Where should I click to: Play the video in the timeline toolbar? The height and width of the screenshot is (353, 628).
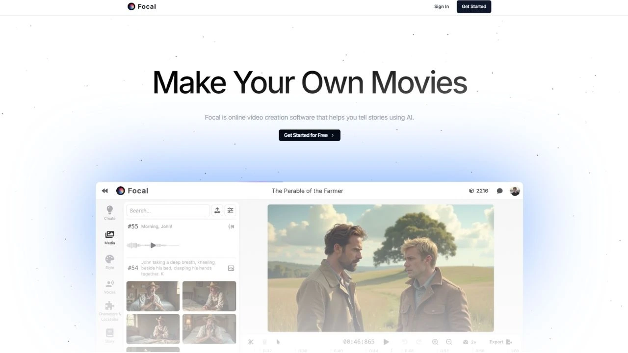pos(386,342)
